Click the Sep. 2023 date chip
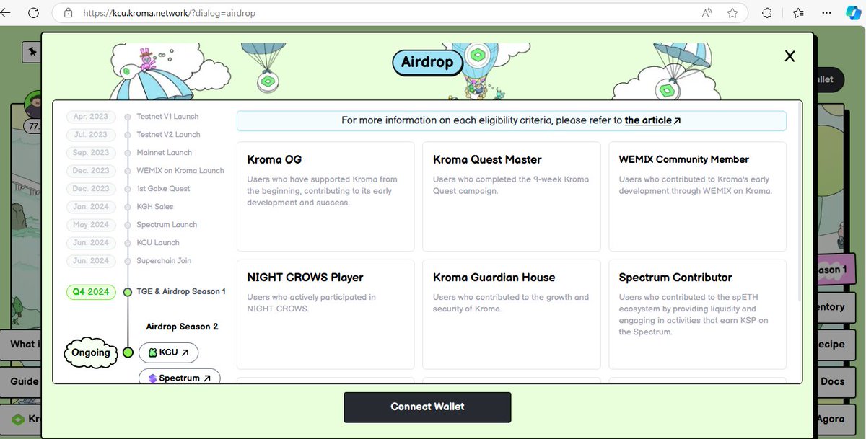The image size is (866, 439). coord(91,153)
